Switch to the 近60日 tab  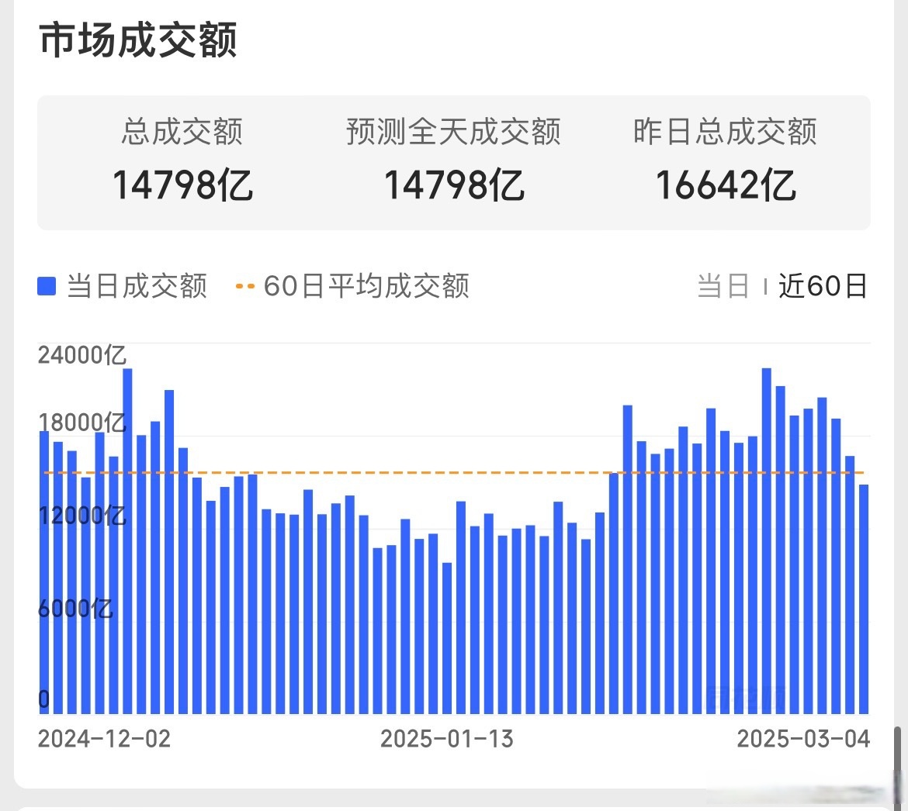822,286
